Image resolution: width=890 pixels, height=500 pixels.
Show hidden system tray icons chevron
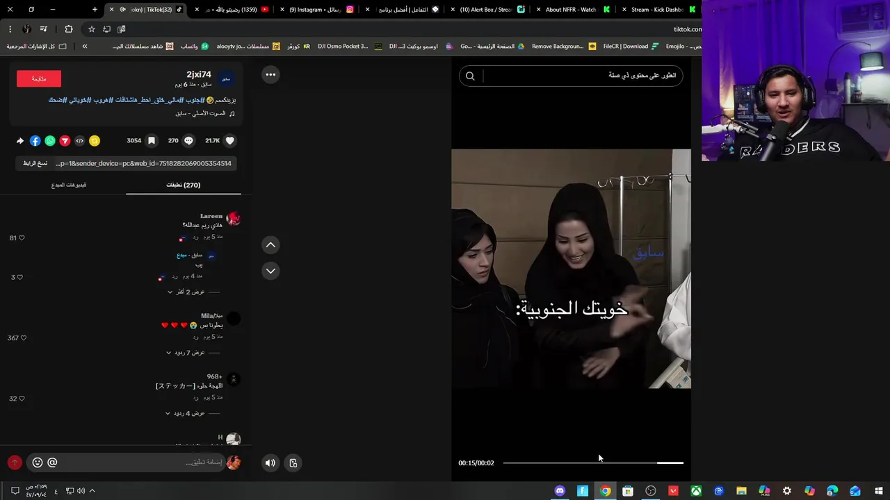pyautogui.click(x=92, y=491)
